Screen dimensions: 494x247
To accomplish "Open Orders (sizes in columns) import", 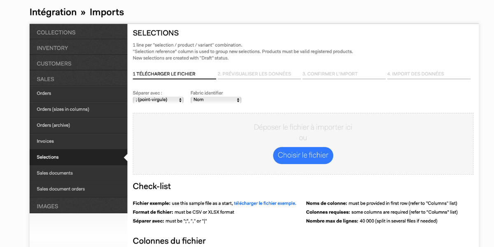I will [x=63, y=109].
